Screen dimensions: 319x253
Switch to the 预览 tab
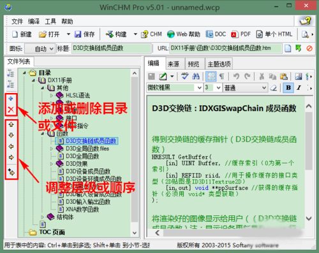(193, 64)
